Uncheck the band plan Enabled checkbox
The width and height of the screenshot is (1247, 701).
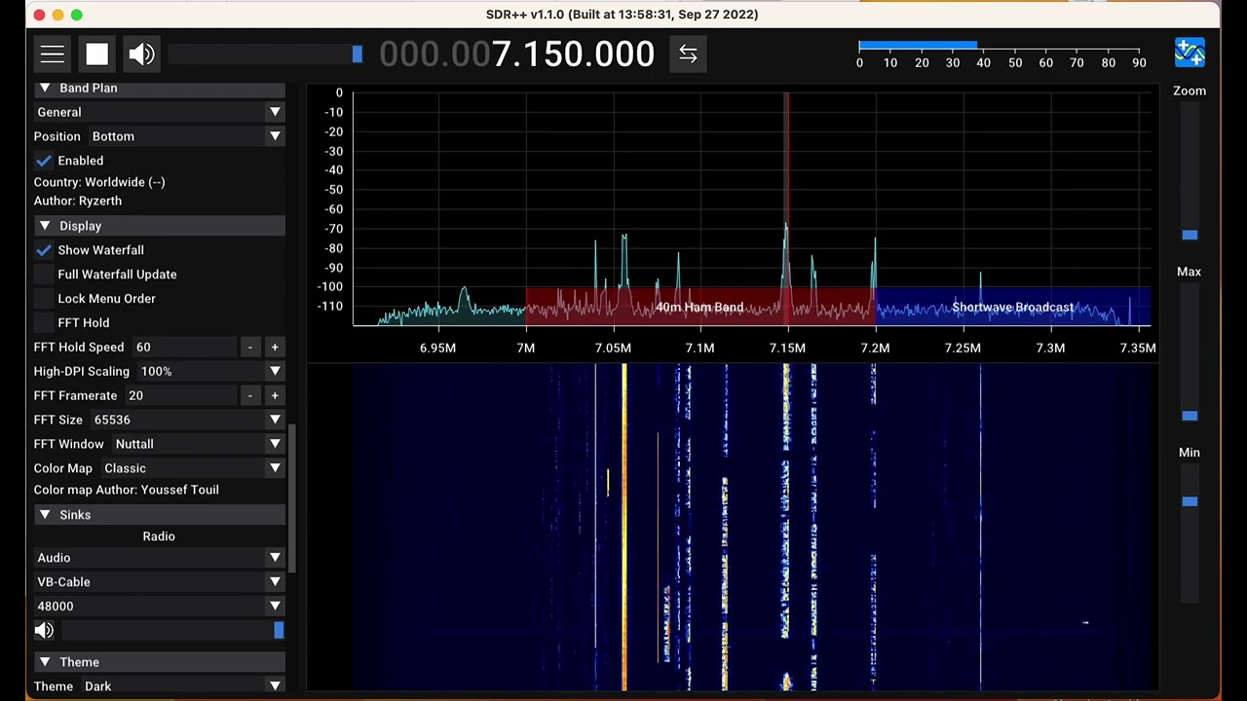(44, 161)
